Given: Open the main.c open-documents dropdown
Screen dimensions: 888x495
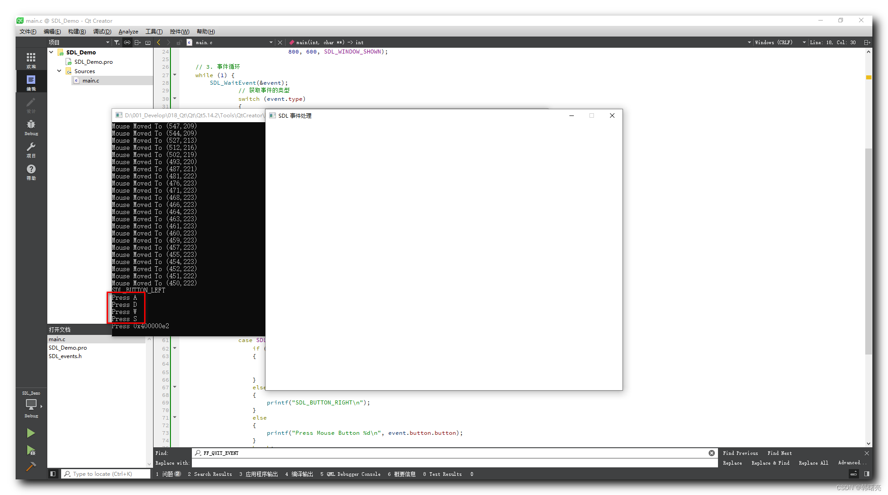Looking at the screenshot, I should click(x=270, y=42).
